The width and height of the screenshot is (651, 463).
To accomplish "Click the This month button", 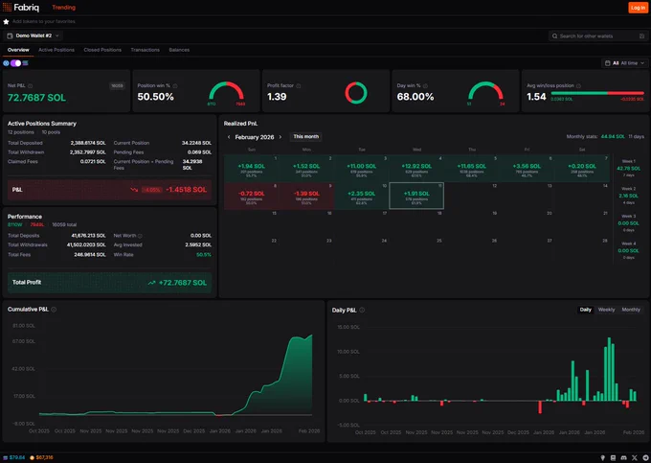I will (306, 137).
